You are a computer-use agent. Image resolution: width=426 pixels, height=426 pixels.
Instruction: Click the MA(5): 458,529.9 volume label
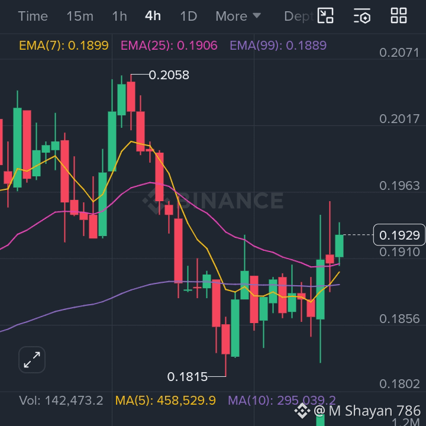[166, 401]
